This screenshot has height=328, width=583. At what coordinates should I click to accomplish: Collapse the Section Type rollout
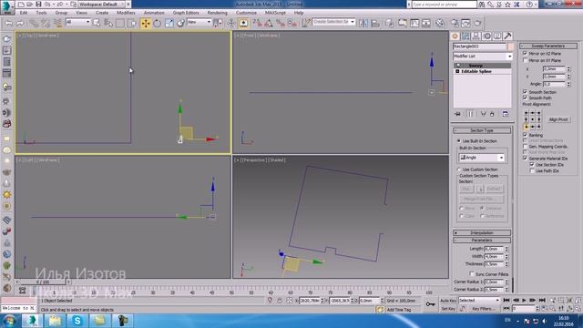pyautogui.click(x=482, y=130)
